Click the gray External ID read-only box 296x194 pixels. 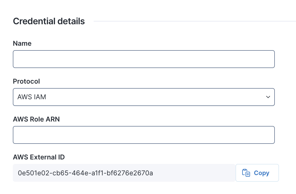tap(195, 173)
